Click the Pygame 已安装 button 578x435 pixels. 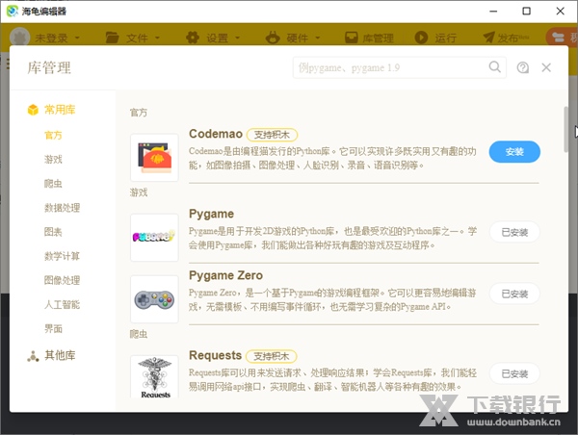click(x=514, y=232)
